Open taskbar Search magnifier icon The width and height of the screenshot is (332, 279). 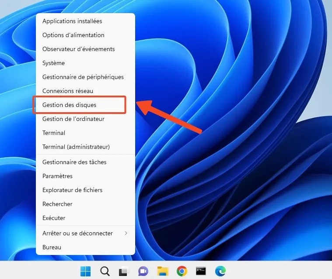click(105, 271)
